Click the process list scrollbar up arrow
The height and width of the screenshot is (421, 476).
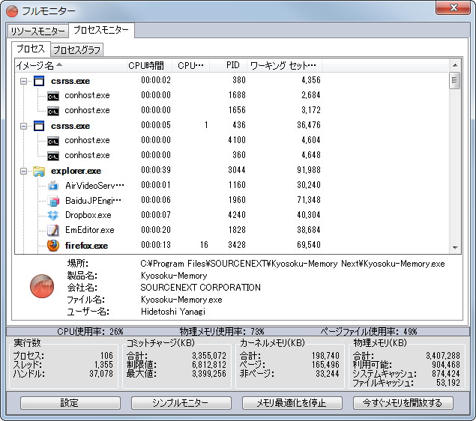(x=455, y=65)
